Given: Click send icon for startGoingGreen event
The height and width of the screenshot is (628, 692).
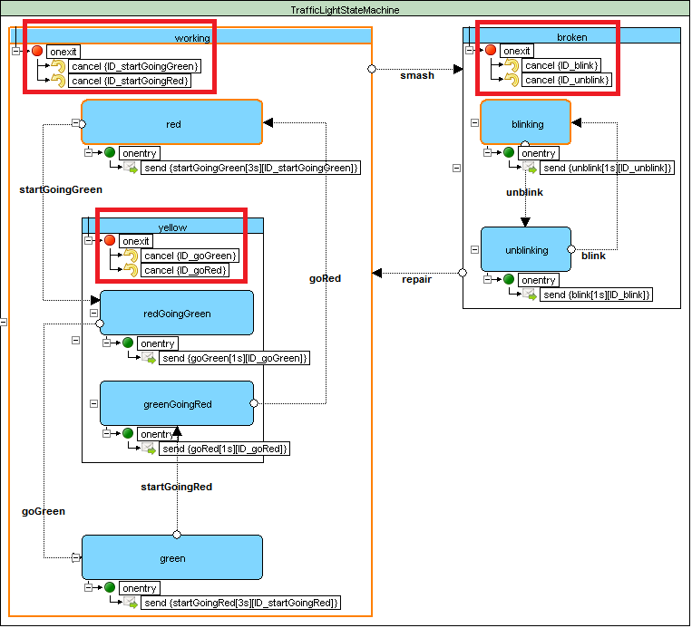Looking at the screenshot, I should (130, 168).
